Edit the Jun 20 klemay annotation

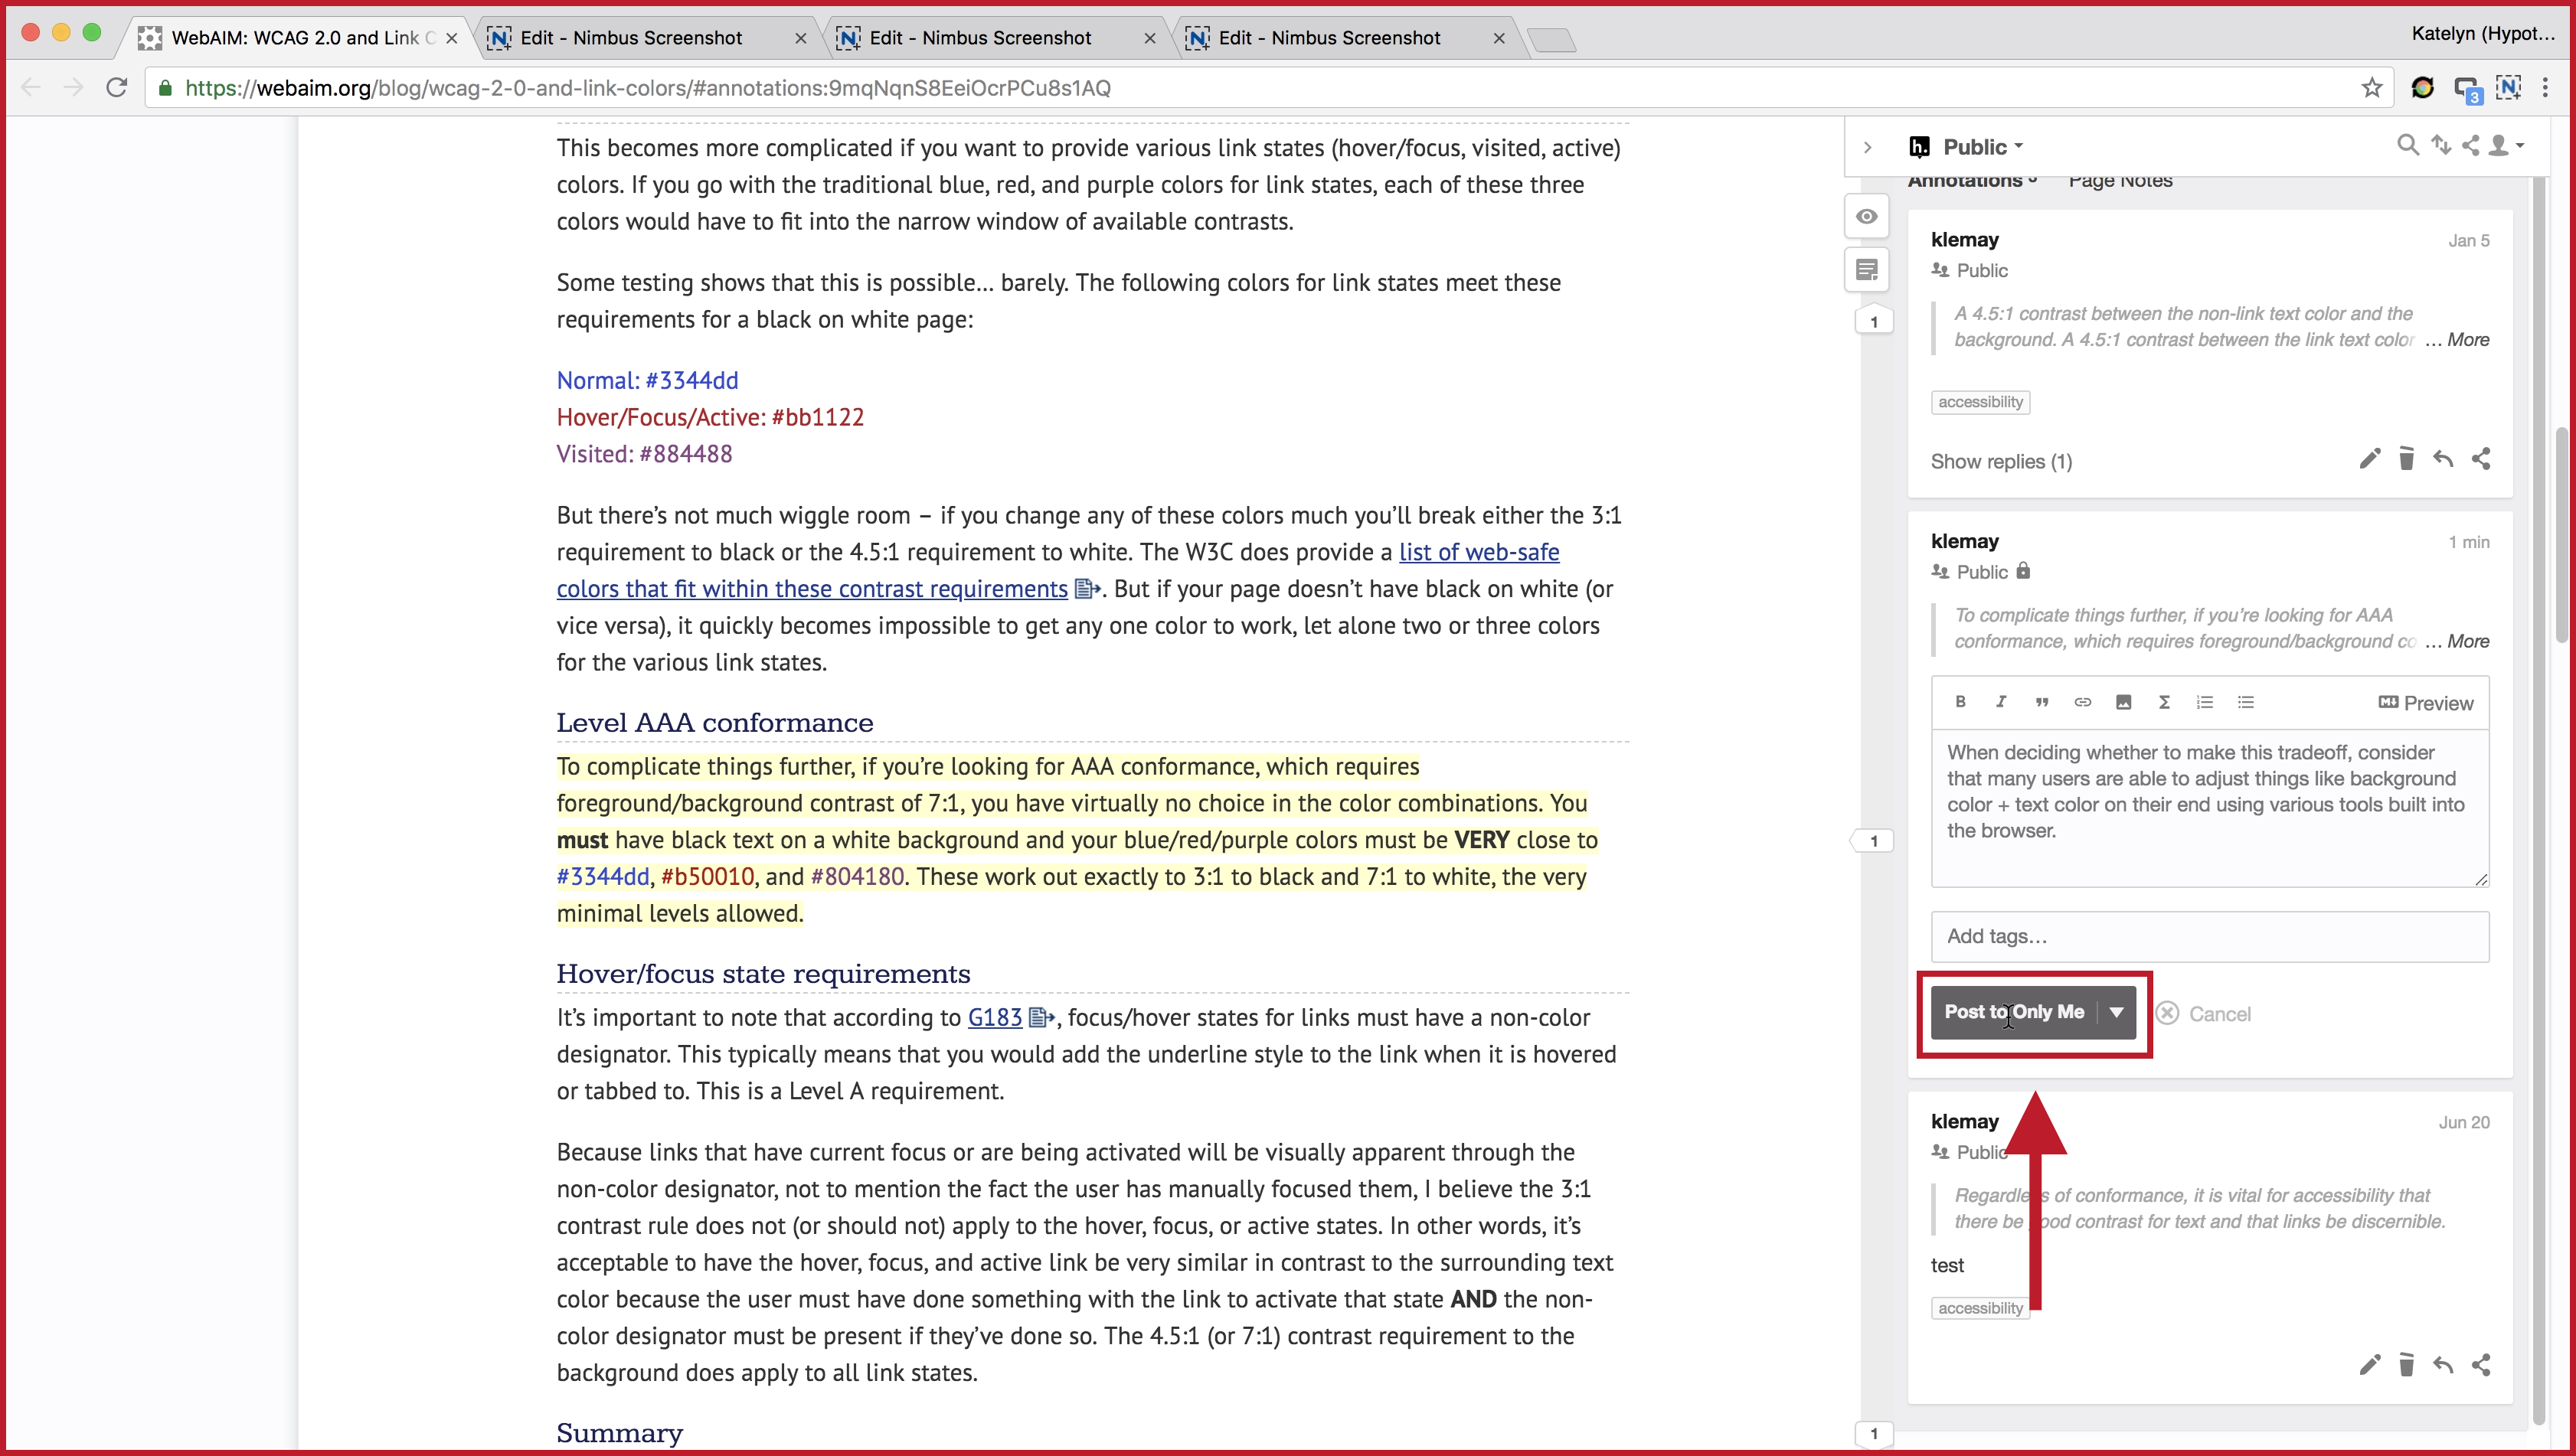point(2369,1365)
